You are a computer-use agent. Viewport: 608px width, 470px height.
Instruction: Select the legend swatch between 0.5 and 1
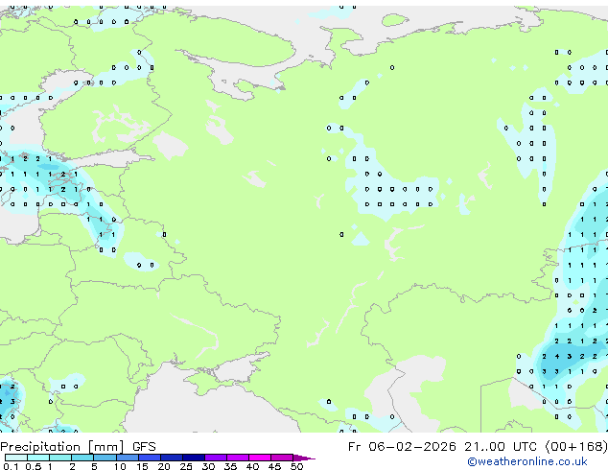pos(38,458)
